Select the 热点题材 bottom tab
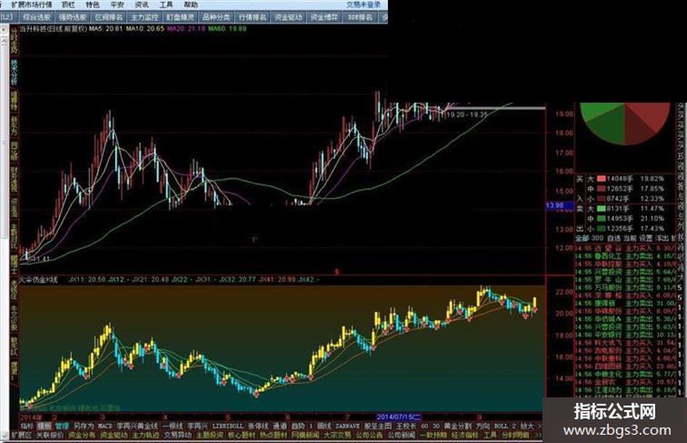This screenshot has width=687, height=443. 274,435
